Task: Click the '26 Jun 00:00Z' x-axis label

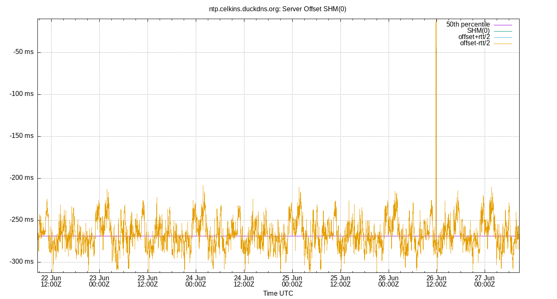Action: click(389, 281)
